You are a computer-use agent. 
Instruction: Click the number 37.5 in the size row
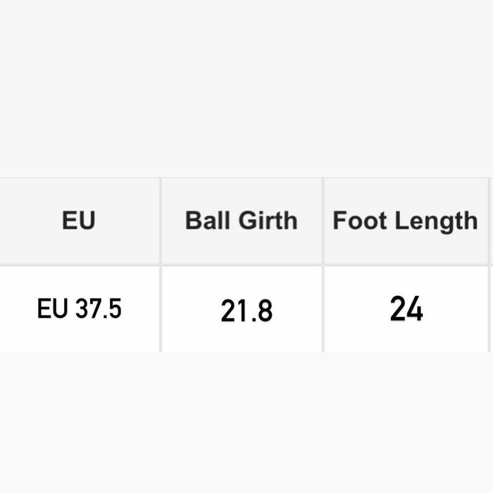[98, 309]
